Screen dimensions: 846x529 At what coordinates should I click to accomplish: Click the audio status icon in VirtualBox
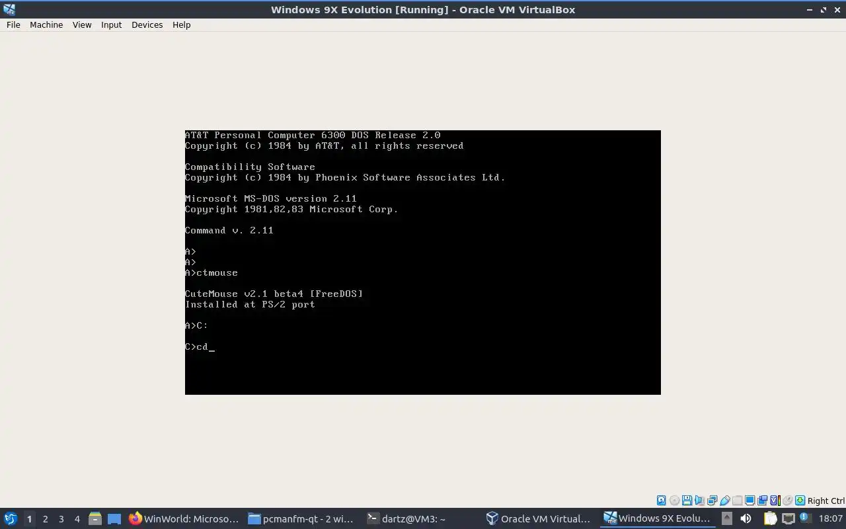coord(699,501)
